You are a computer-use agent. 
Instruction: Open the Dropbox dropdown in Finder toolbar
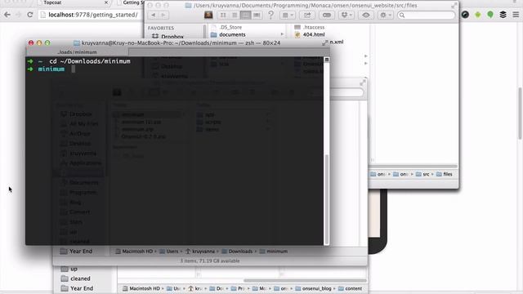[x=346, y=15]
